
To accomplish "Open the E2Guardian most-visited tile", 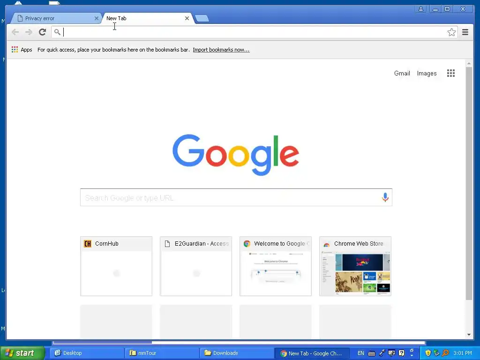I will (x=196, y=266).
